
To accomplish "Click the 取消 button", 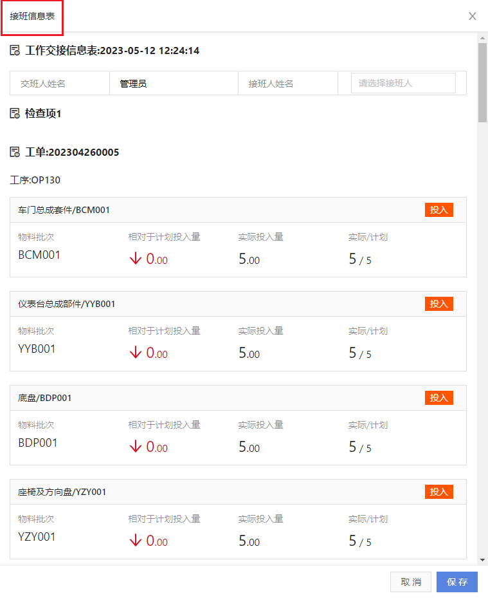I will pyautogui.click(x=411, y=582).
